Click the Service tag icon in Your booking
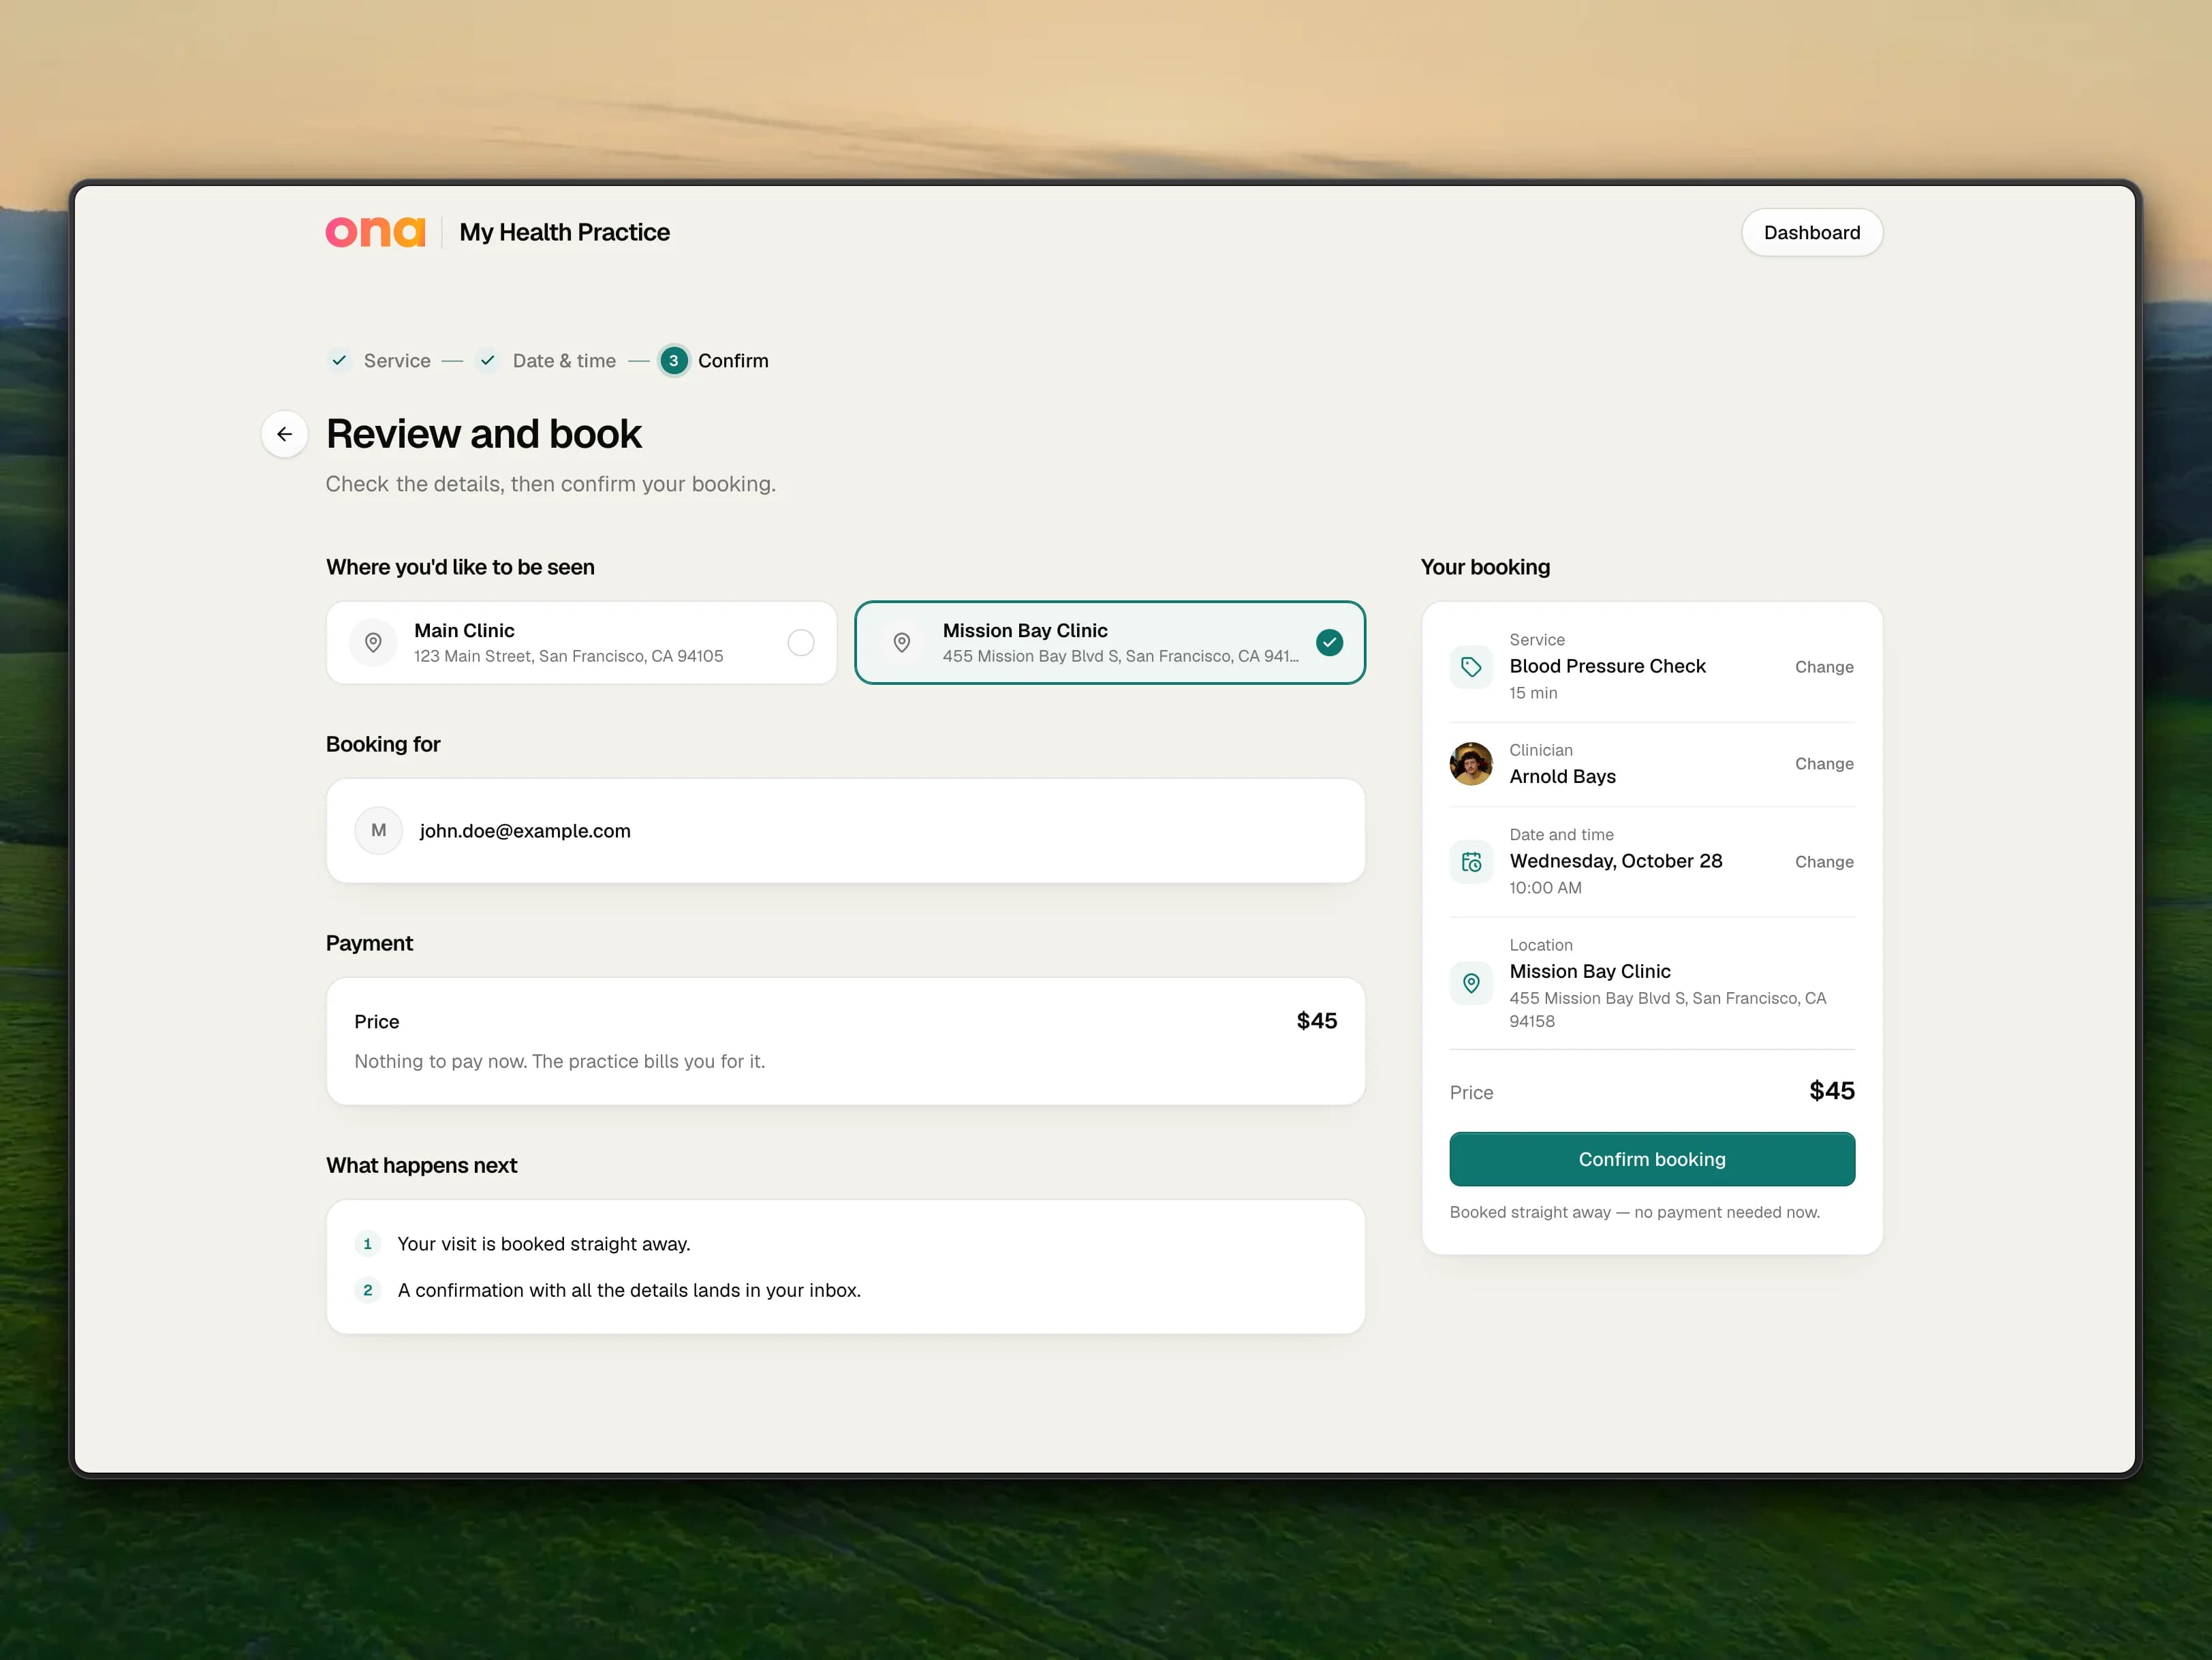The image size is (2212, 1660). [1471, 667]
